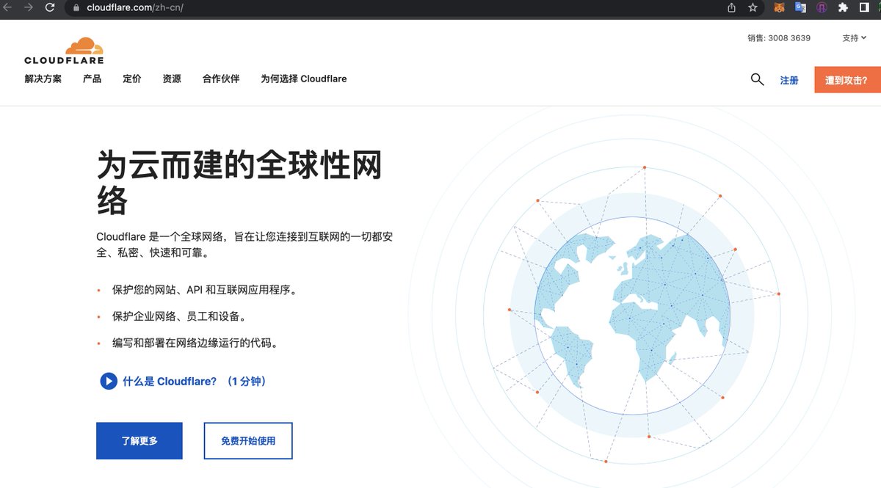The image size is (881, 488).
Task: Click the 注册 sign-up link
Action: tap(789, 80)
